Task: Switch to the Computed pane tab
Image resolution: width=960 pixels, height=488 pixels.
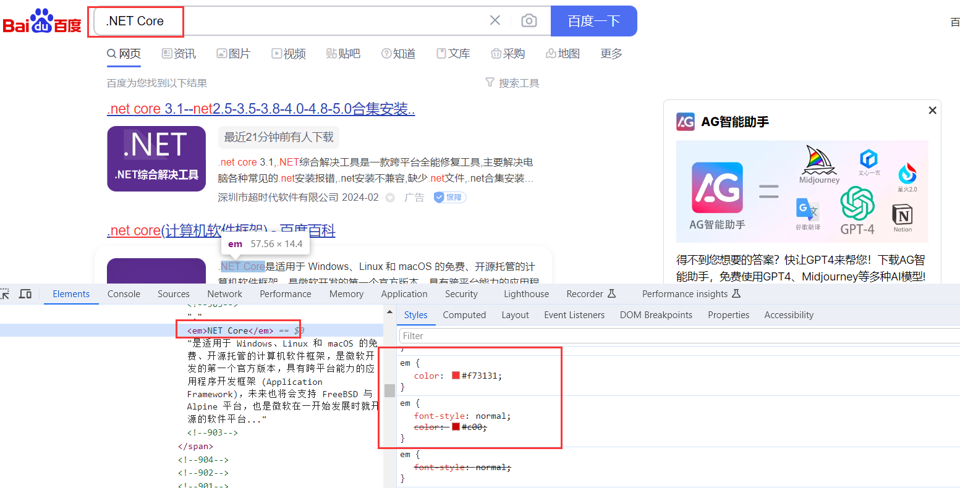Action: click(x=464, y=315)
